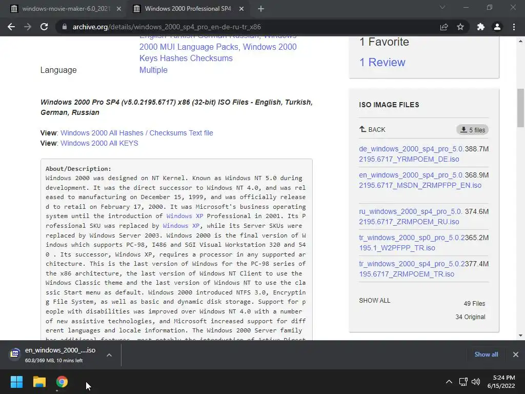Click the About/Description heading text
The height and width of the screenshot is (394, 525).
pos(78,169)
